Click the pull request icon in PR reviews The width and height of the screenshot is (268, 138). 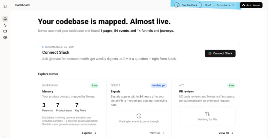click(207, 114)
